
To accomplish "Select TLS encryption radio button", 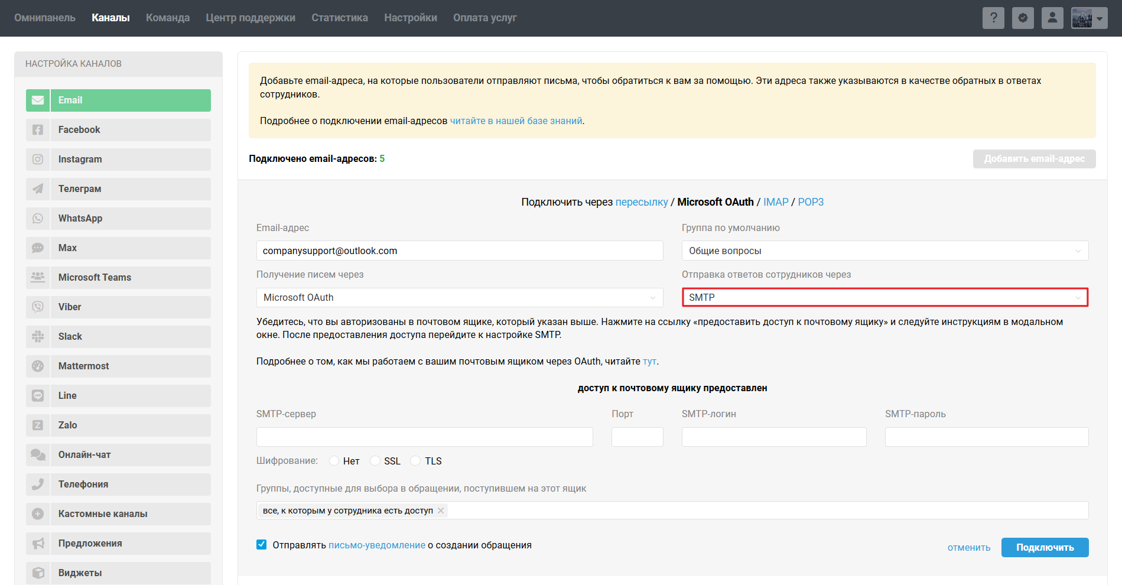I will pos(416,461).
